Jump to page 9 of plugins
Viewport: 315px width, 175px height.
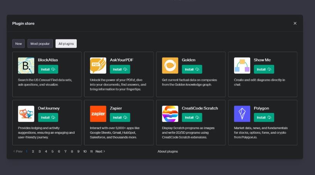tap(78, 151)
